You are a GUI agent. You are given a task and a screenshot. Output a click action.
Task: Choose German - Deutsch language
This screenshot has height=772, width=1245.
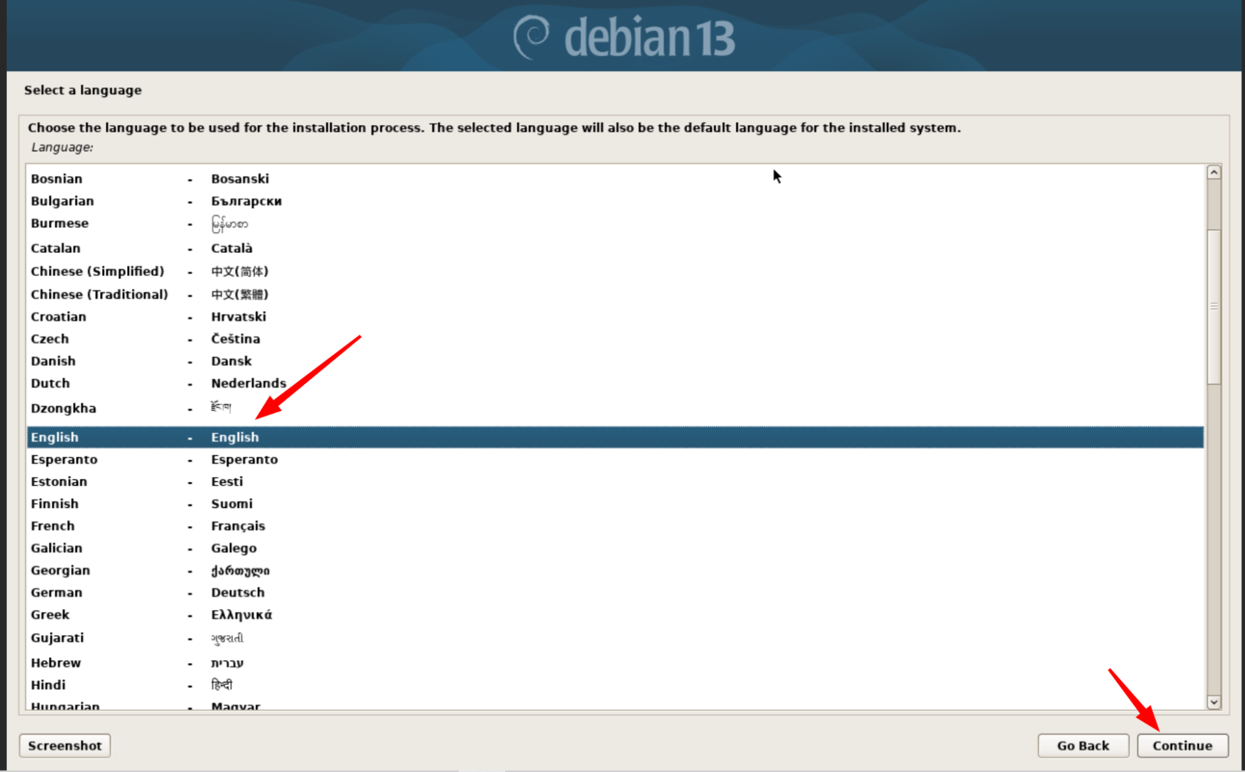coord(615,593)
